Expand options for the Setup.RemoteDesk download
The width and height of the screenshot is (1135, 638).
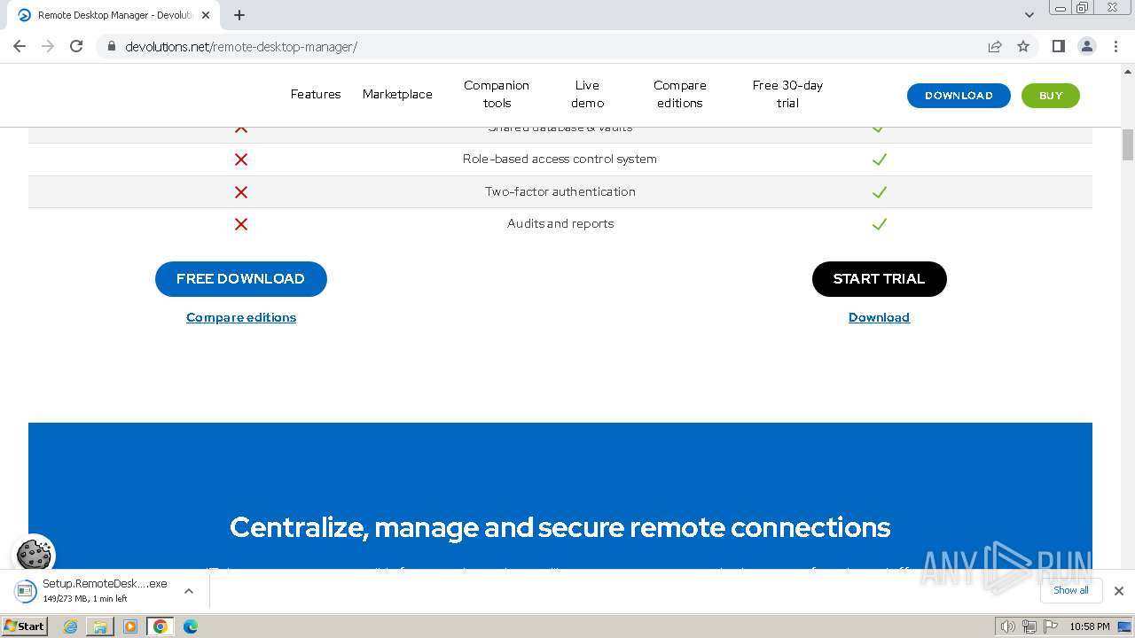click(x=188, y=591)
